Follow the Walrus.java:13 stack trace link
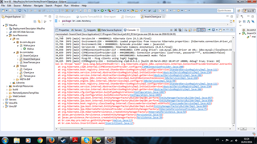This screenshot has width=257, height=144. coord(123,121)
